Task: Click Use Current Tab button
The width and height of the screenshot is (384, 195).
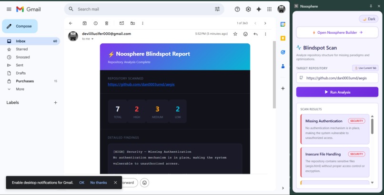Action: coord(365,68)
